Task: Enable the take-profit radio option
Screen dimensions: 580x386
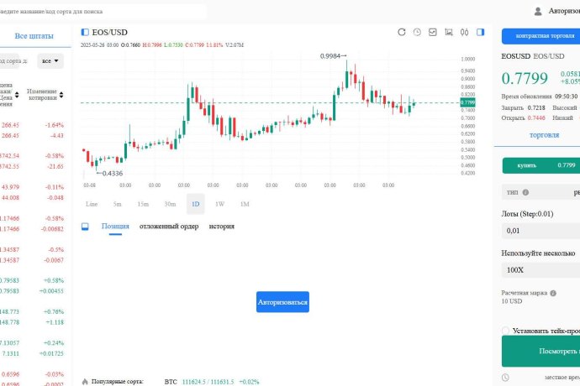Action: [x=505, y=331]
